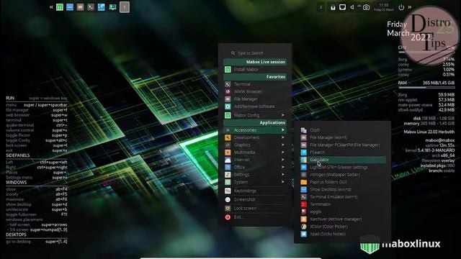Screen dimensions: 461x259
Task: Launch ClipIt from the Accessories submenu
Action: 343,129
